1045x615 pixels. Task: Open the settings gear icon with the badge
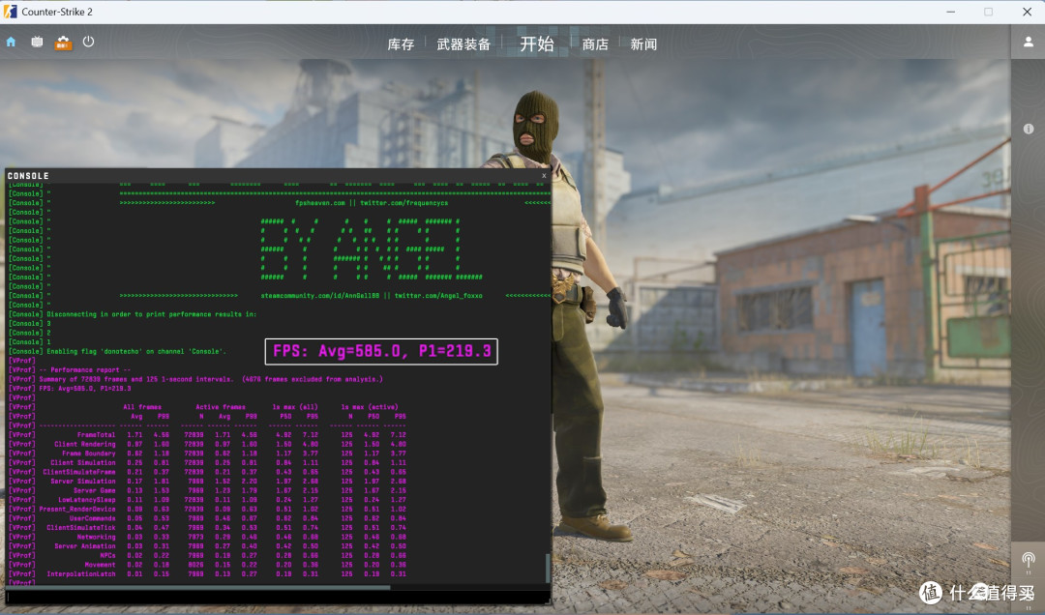pyautogui.click(x=63, y=43)
